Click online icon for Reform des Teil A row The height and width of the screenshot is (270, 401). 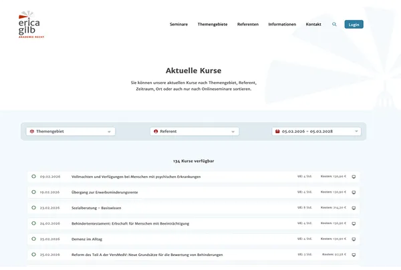[x=354, y=255]
